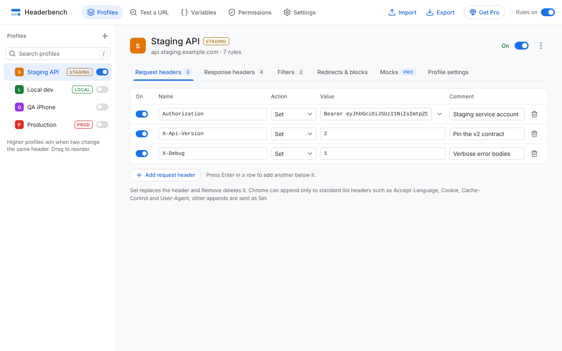Enable the QA iPhone profile switch
The image size is (562, 351).
(102, 107)
